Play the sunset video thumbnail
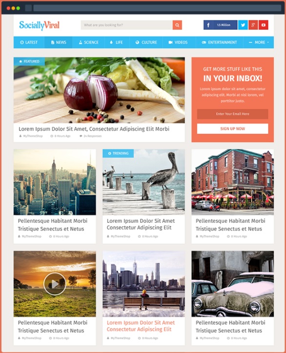The image size is (286, 353). (55, 284)
